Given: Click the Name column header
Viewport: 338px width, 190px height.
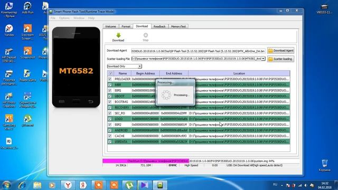Looking at the screenshot, I should click(x=123, y=73).
